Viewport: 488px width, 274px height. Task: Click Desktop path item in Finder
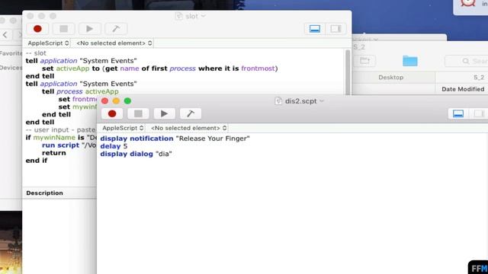[391, 78]
